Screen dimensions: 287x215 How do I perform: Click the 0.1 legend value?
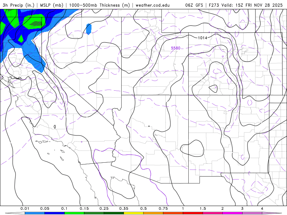tap(64, 209)
